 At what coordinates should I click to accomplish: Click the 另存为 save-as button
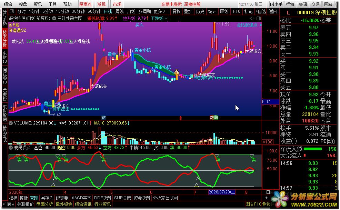(47, 198)
